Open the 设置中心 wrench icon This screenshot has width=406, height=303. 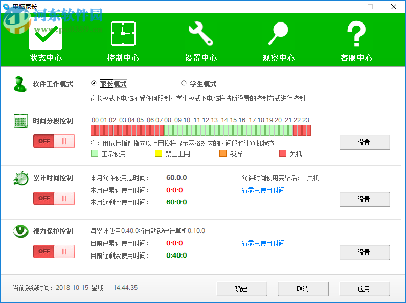[200, 34]
